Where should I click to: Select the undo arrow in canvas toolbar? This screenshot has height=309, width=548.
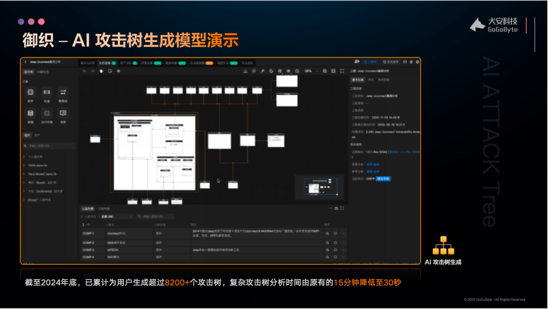click(x=85, y=71)
